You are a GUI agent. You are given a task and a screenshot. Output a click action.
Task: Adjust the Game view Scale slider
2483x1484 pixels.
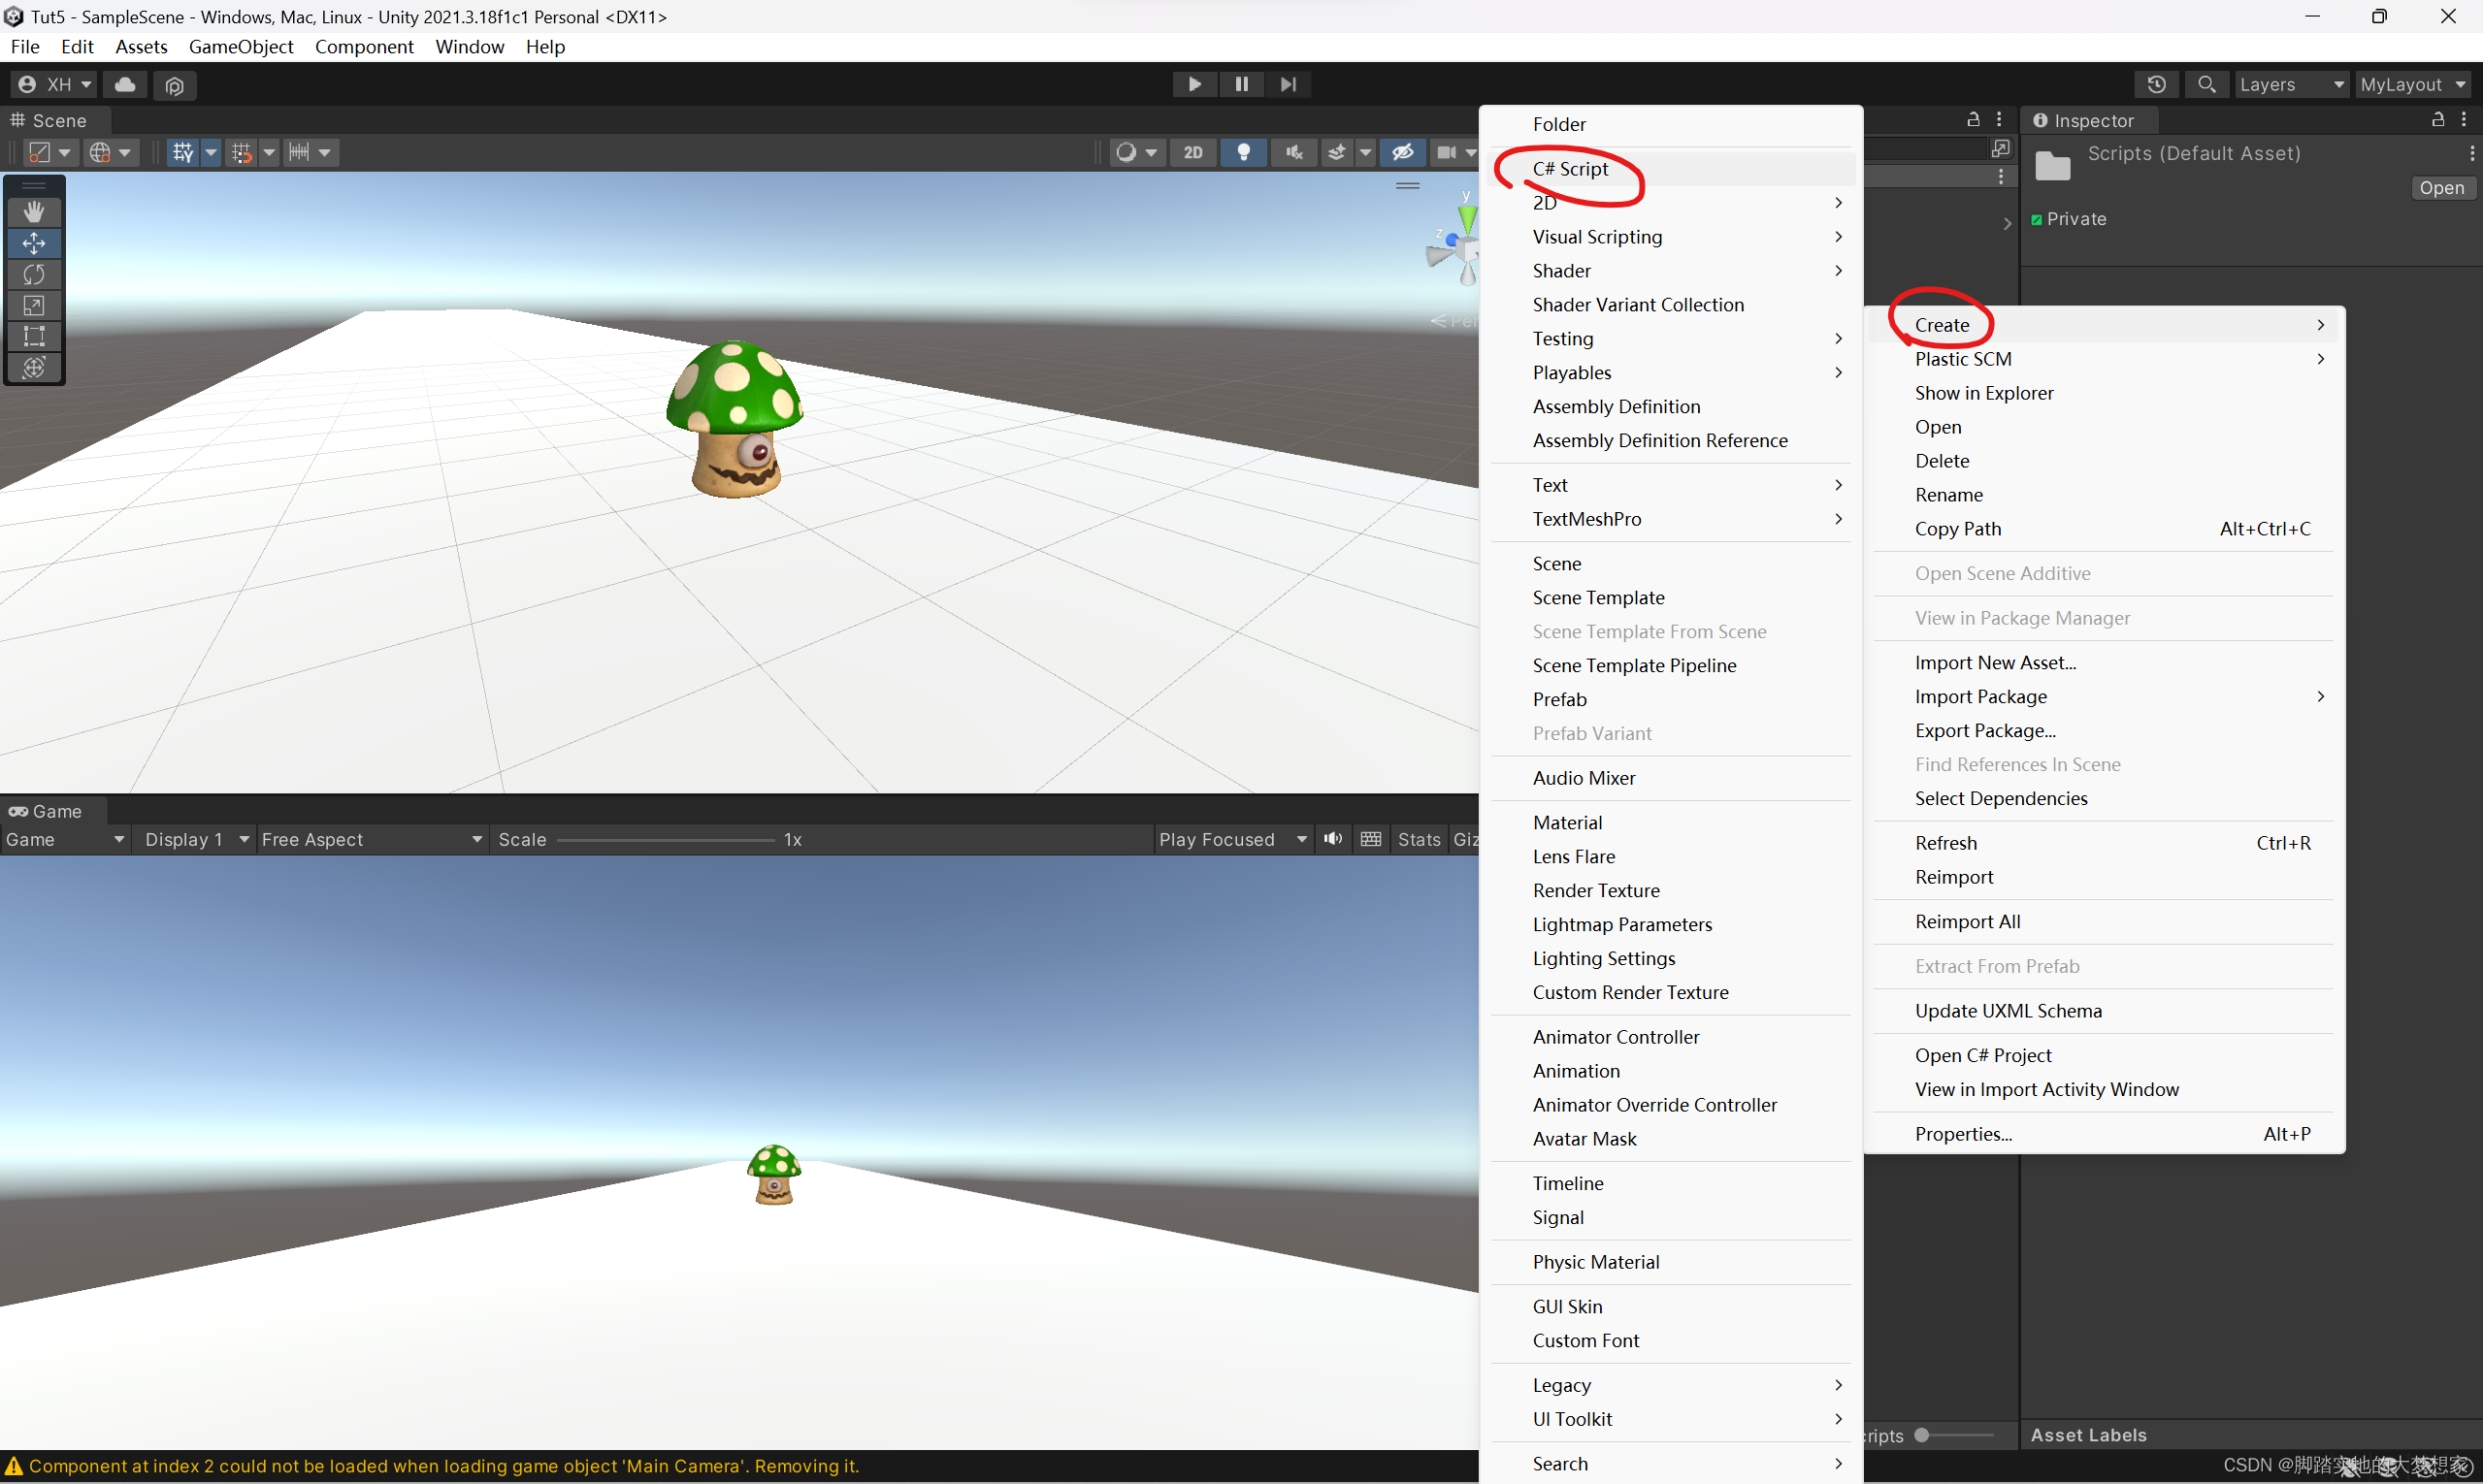667,840
